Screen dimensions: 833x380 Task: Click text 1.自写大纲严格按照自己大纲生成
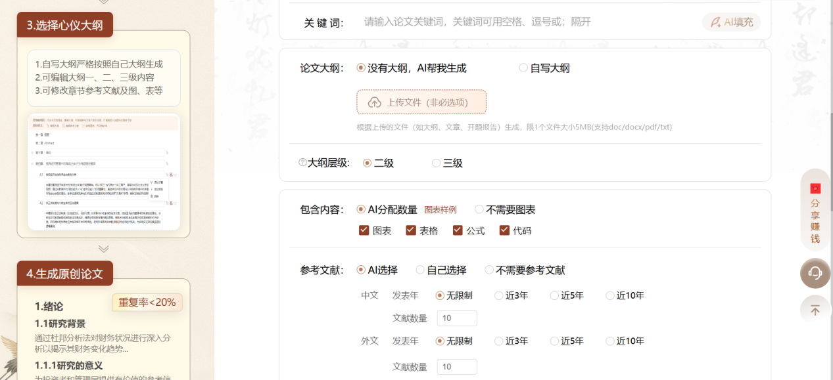pyautogui.click(x=99, y=64)
